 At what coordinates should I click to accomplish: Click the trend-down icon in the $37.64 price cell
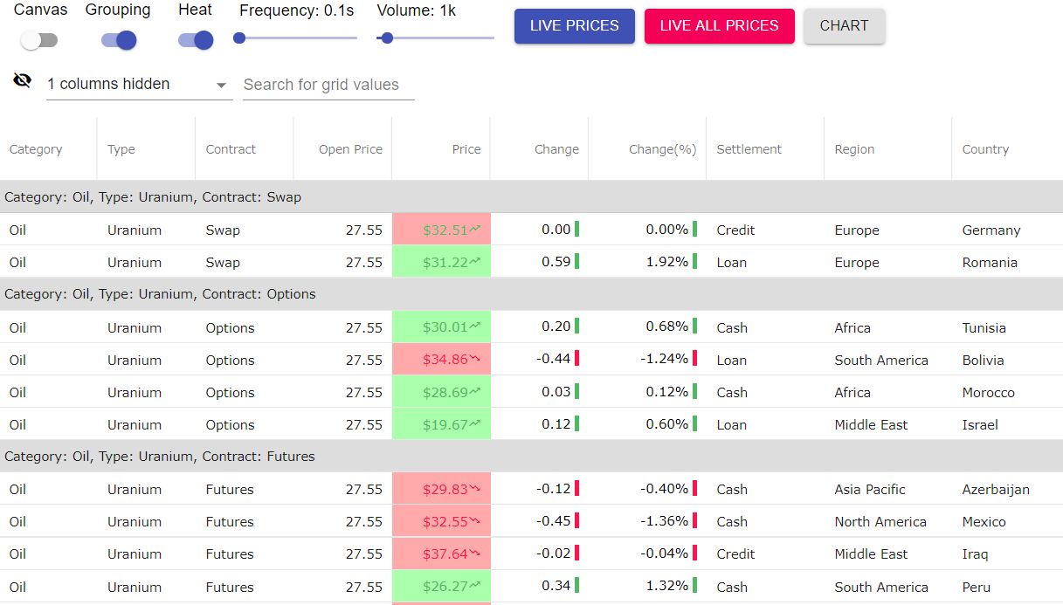pos(475,553)
